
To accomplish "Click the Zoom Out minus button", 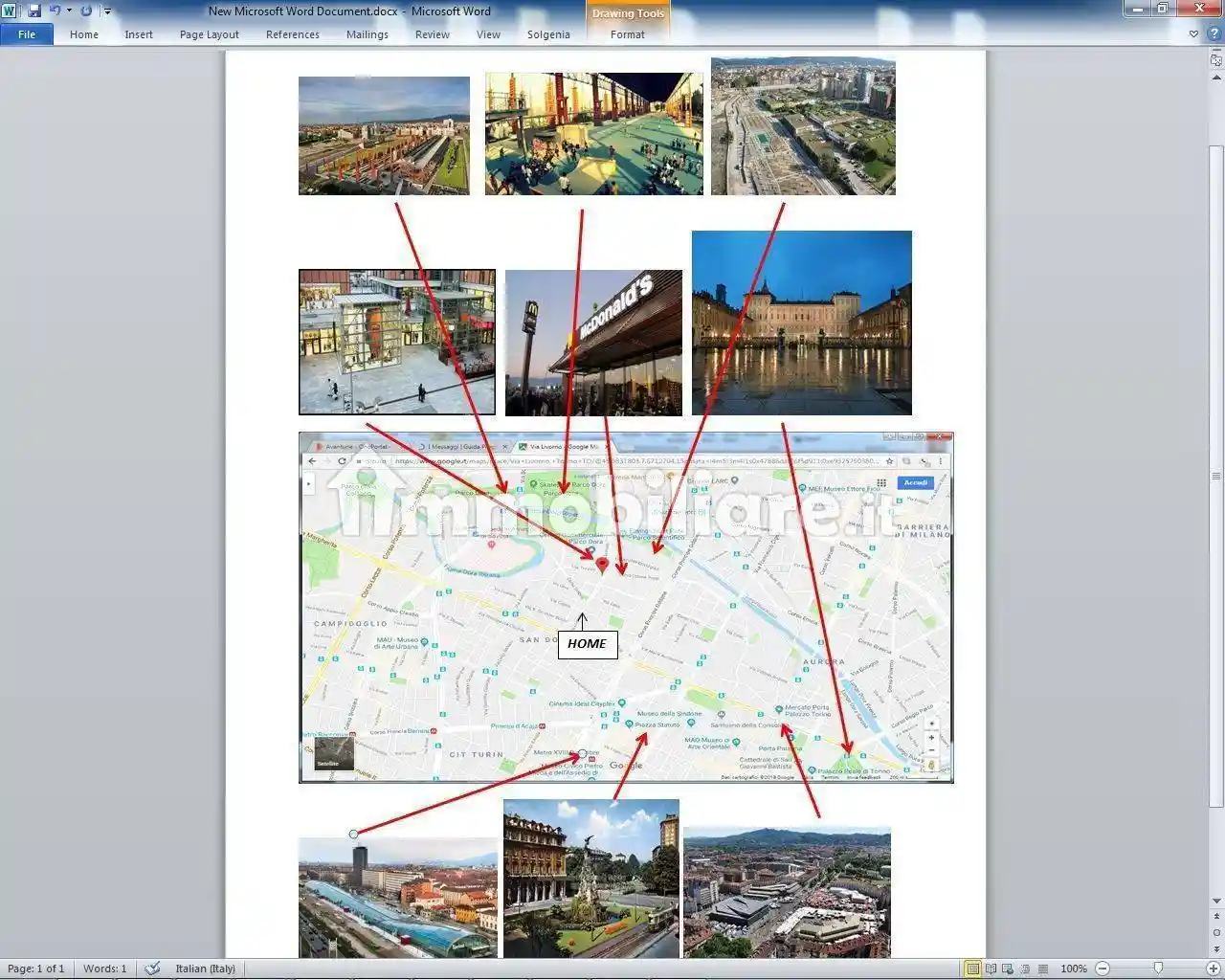I will pos(1102,969).
